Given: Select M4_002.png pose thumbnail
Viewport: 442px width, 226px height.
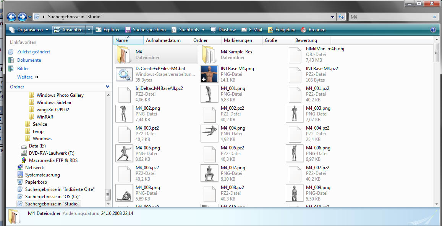Looking at the screenshot, I should pyautogui.click(x=124, y=114).
